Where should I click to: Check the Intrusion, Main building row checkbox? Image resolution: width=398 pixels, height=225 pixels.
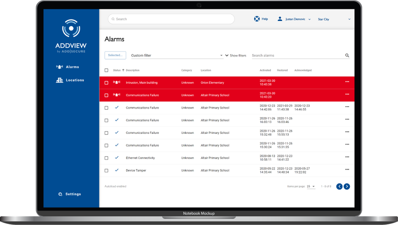tap(106, 83)
